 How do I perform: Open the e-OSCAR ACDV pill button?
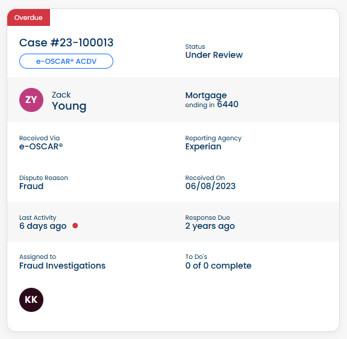66,61
